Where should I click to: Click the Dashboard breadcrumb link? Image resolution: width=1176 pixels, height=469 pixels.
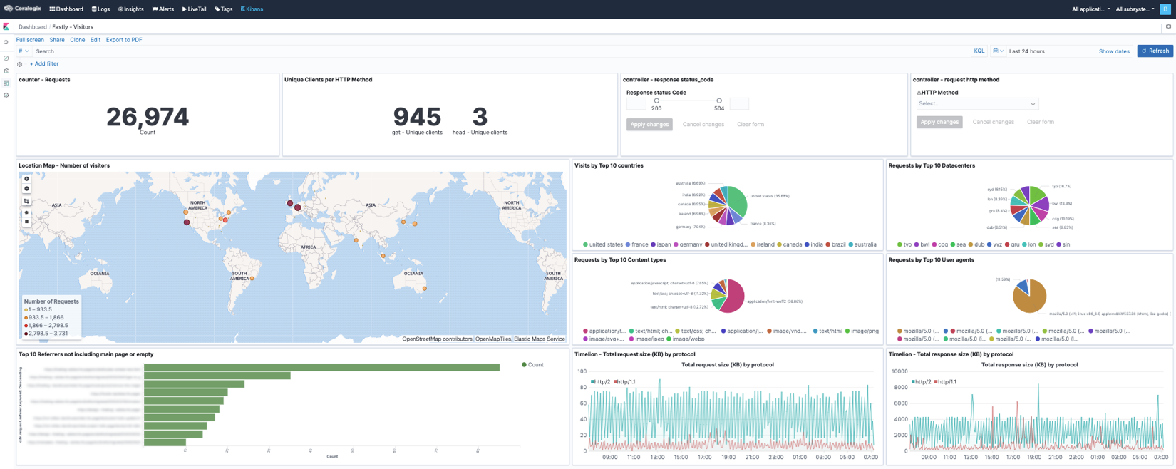pos(33,27)
